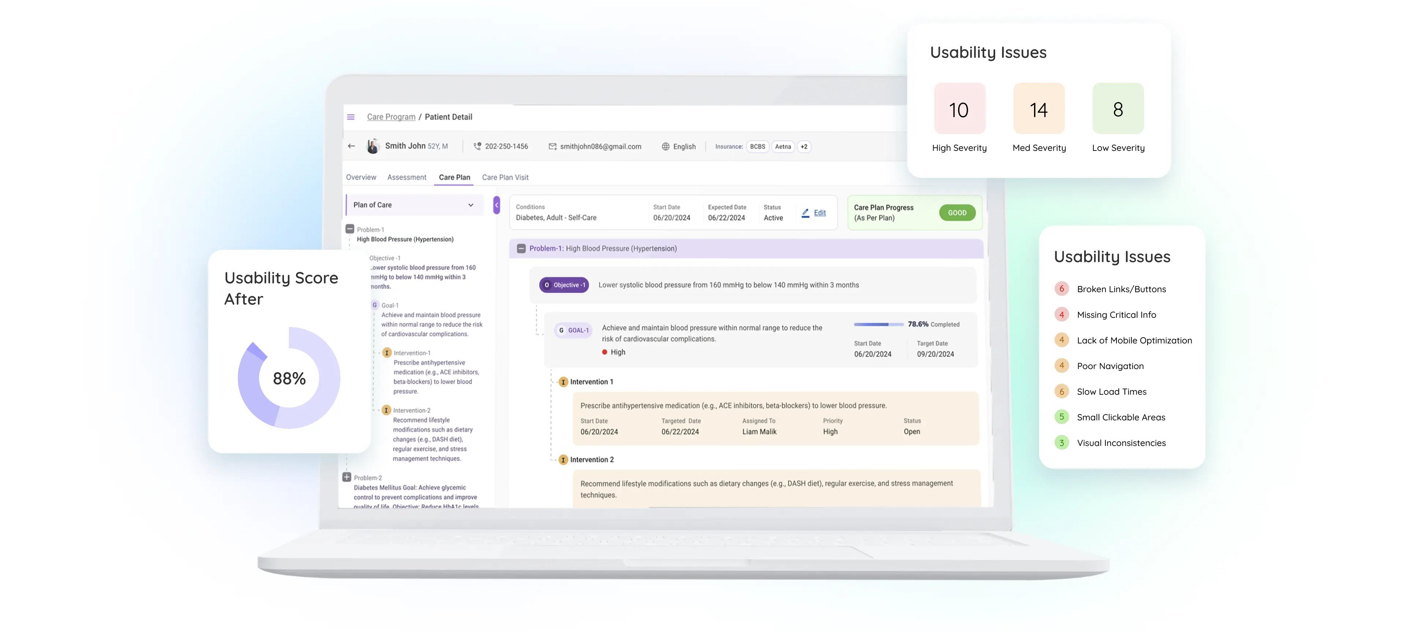Viewport: 1407px width, 632px height.
Task: Click the Edit button on Conditions row
Action: click(x=814, y=212)
